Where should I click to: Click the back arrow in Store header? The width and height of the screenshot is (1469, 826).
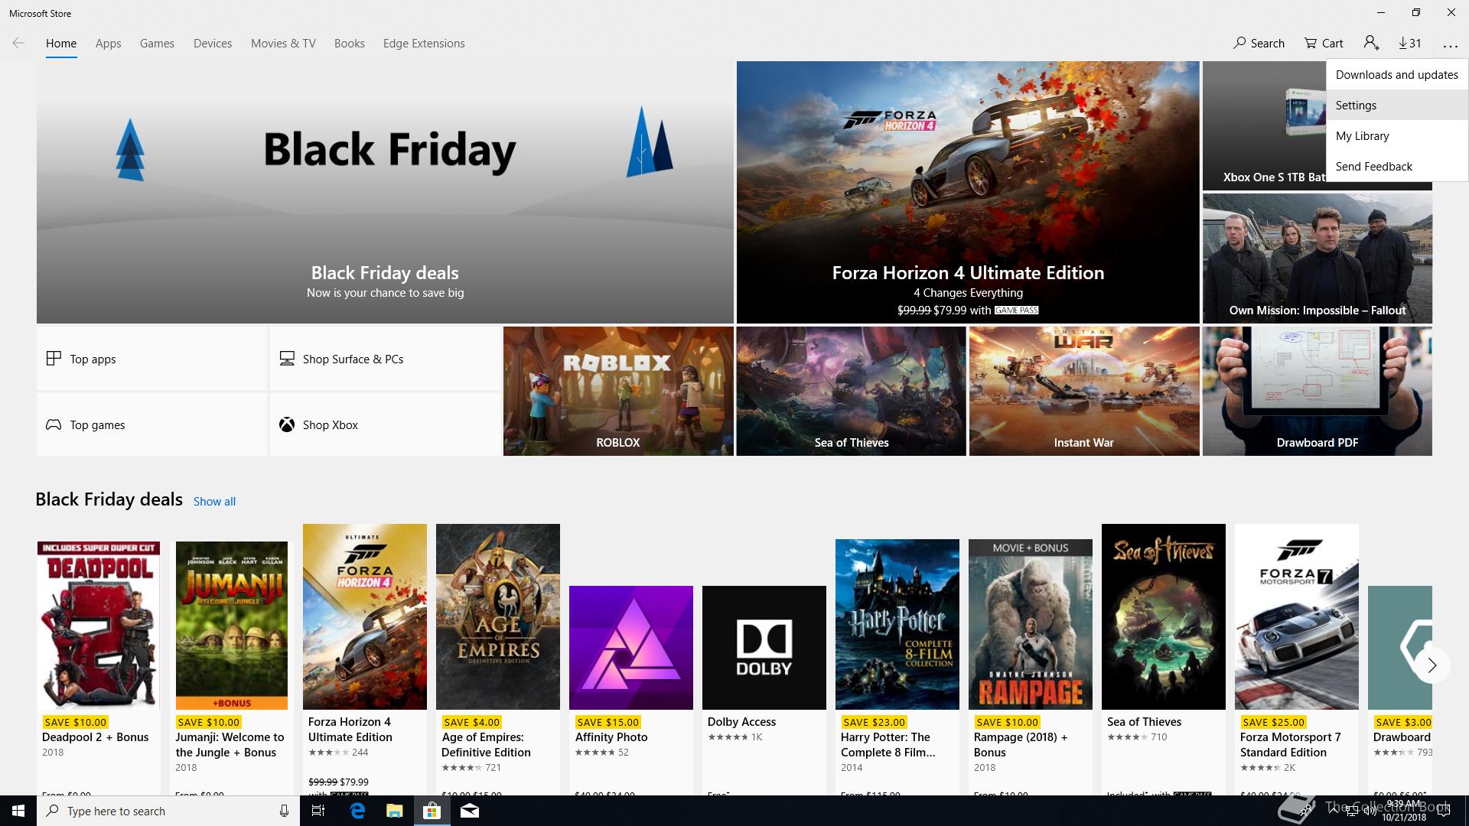18,43
